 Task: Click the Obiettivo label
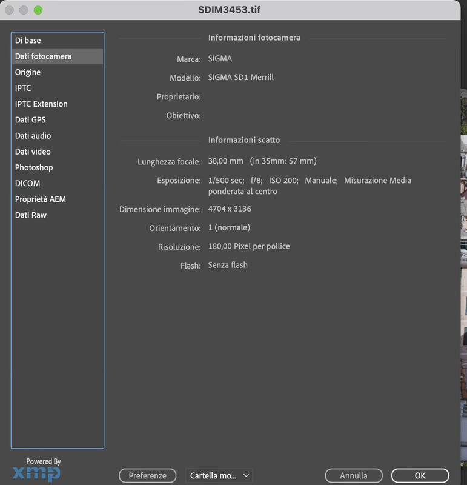184,116
